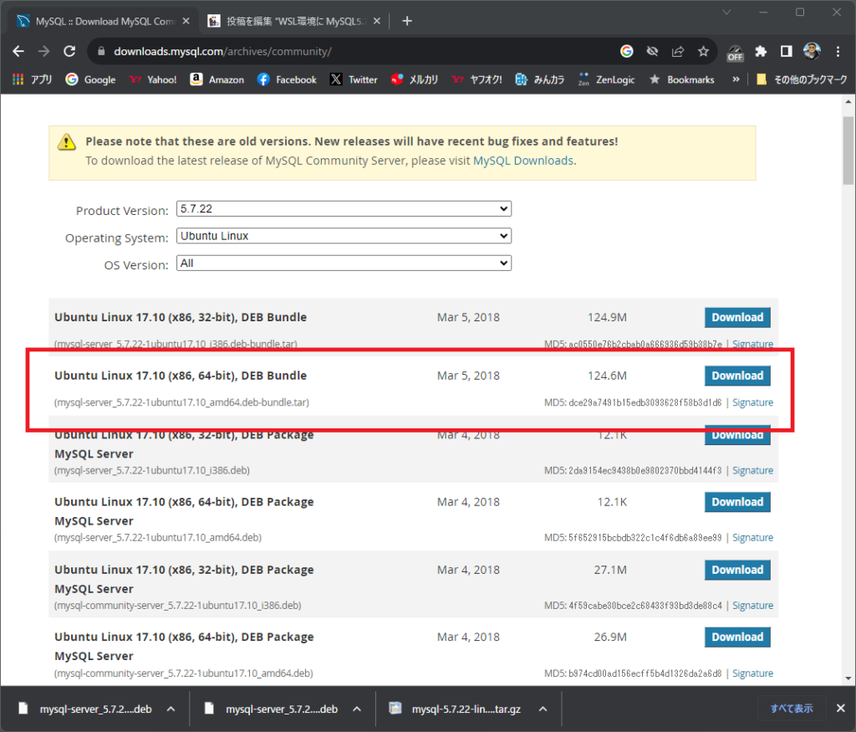Expand options for mysql-5.7.22 tar.gz download
This screenshot has height=732, width=856.
coord(543,709)
